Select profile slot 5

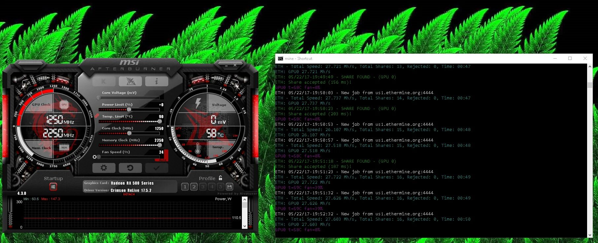220,187
